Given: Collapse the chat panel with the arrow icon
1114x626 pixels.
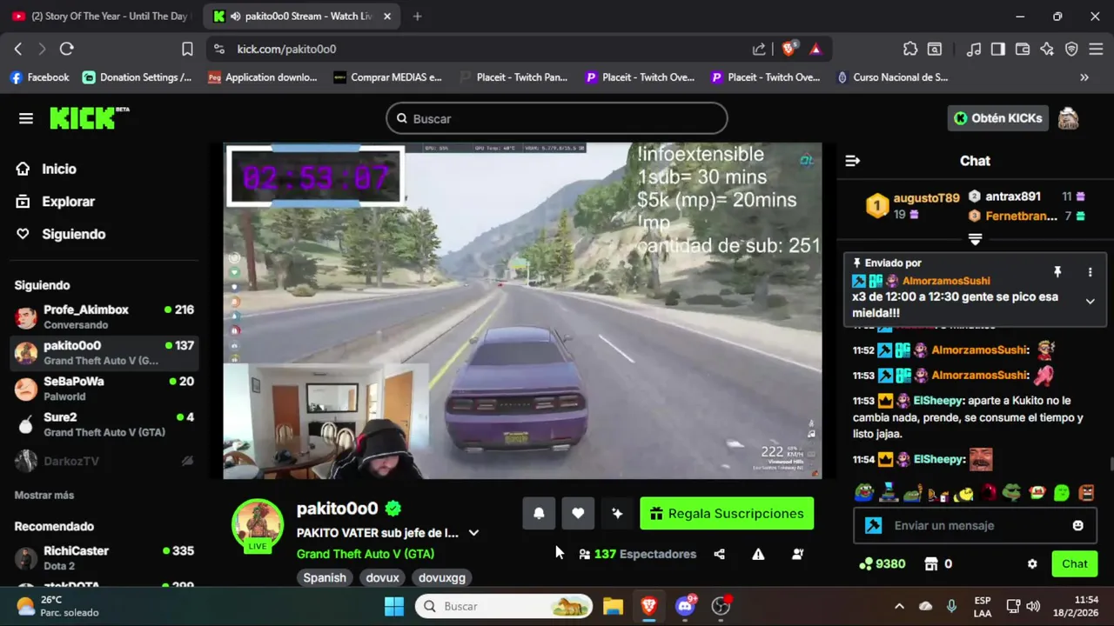Looking at the screenshot, I should (x=853, y=161).
